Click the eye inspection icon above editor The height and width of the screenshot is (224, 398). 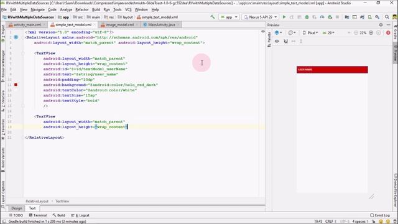coord(263,32)
